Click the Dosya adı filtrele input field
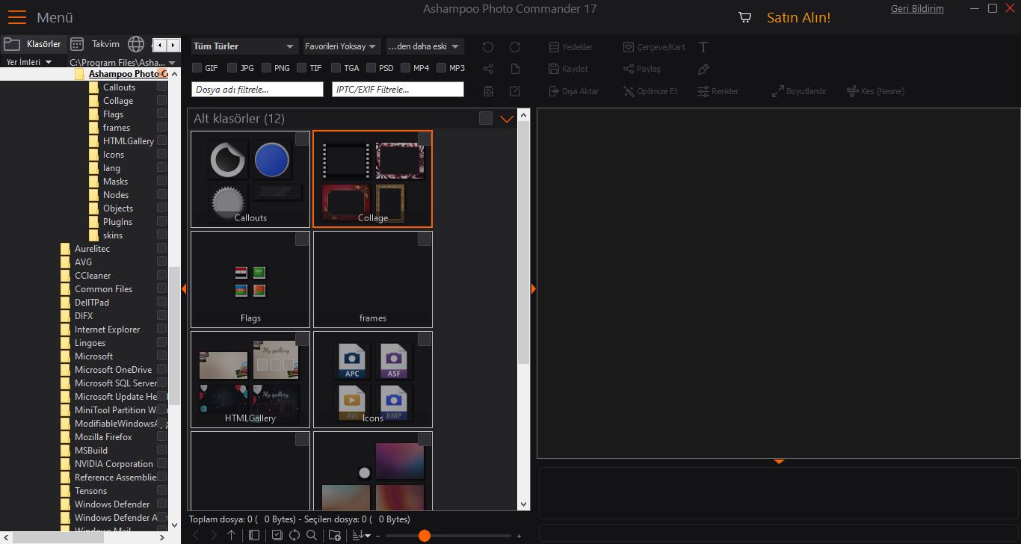The width and height of the screenshot is (1021, 544). 258,90
